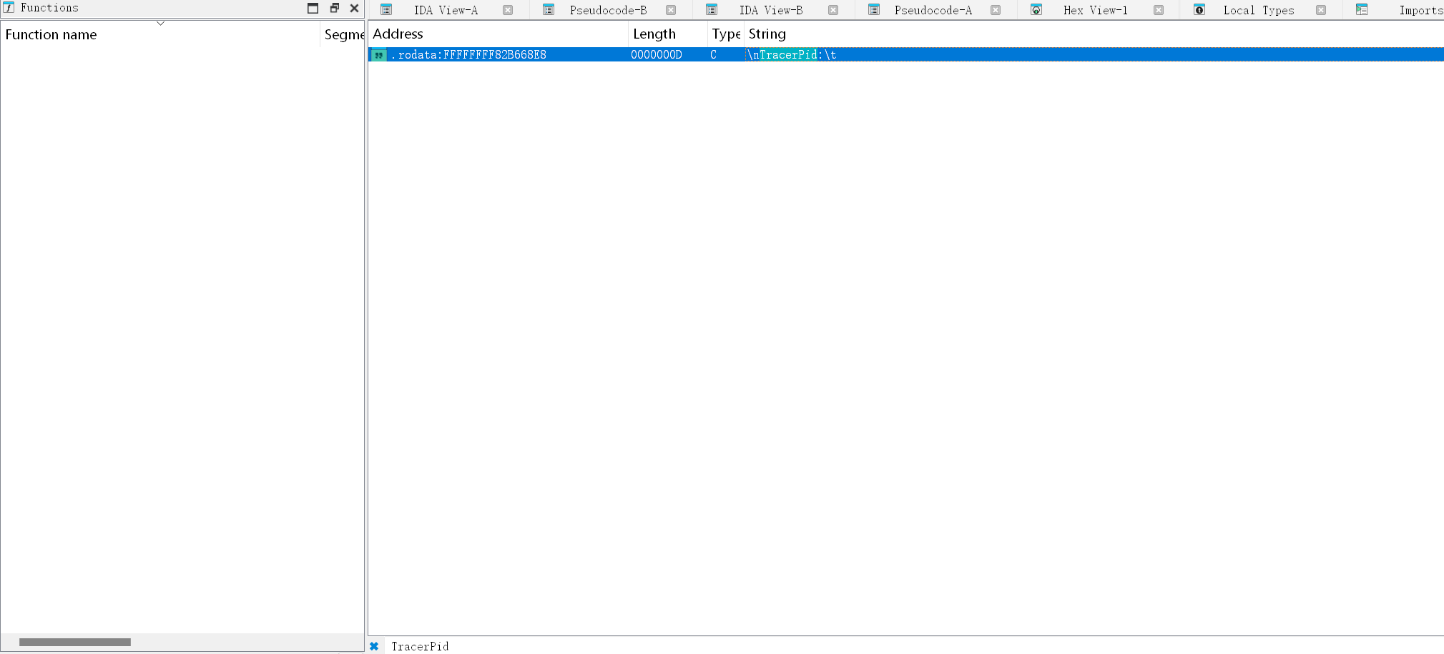1444x654 pixels.
Task: Click the string icon in the rodata row
Action: [378, 55]
